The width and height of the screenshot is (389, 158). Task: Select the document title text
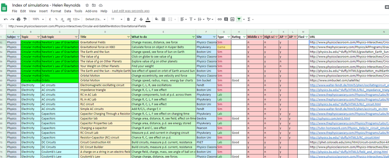coord(46,5)
